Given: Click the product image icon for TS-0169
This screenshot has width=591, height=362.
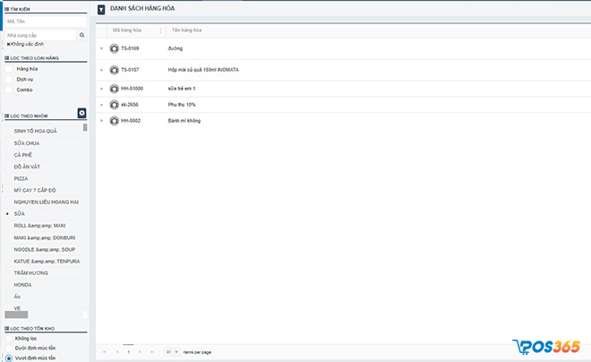Looking at the screenshot, I should pos(115,48).
